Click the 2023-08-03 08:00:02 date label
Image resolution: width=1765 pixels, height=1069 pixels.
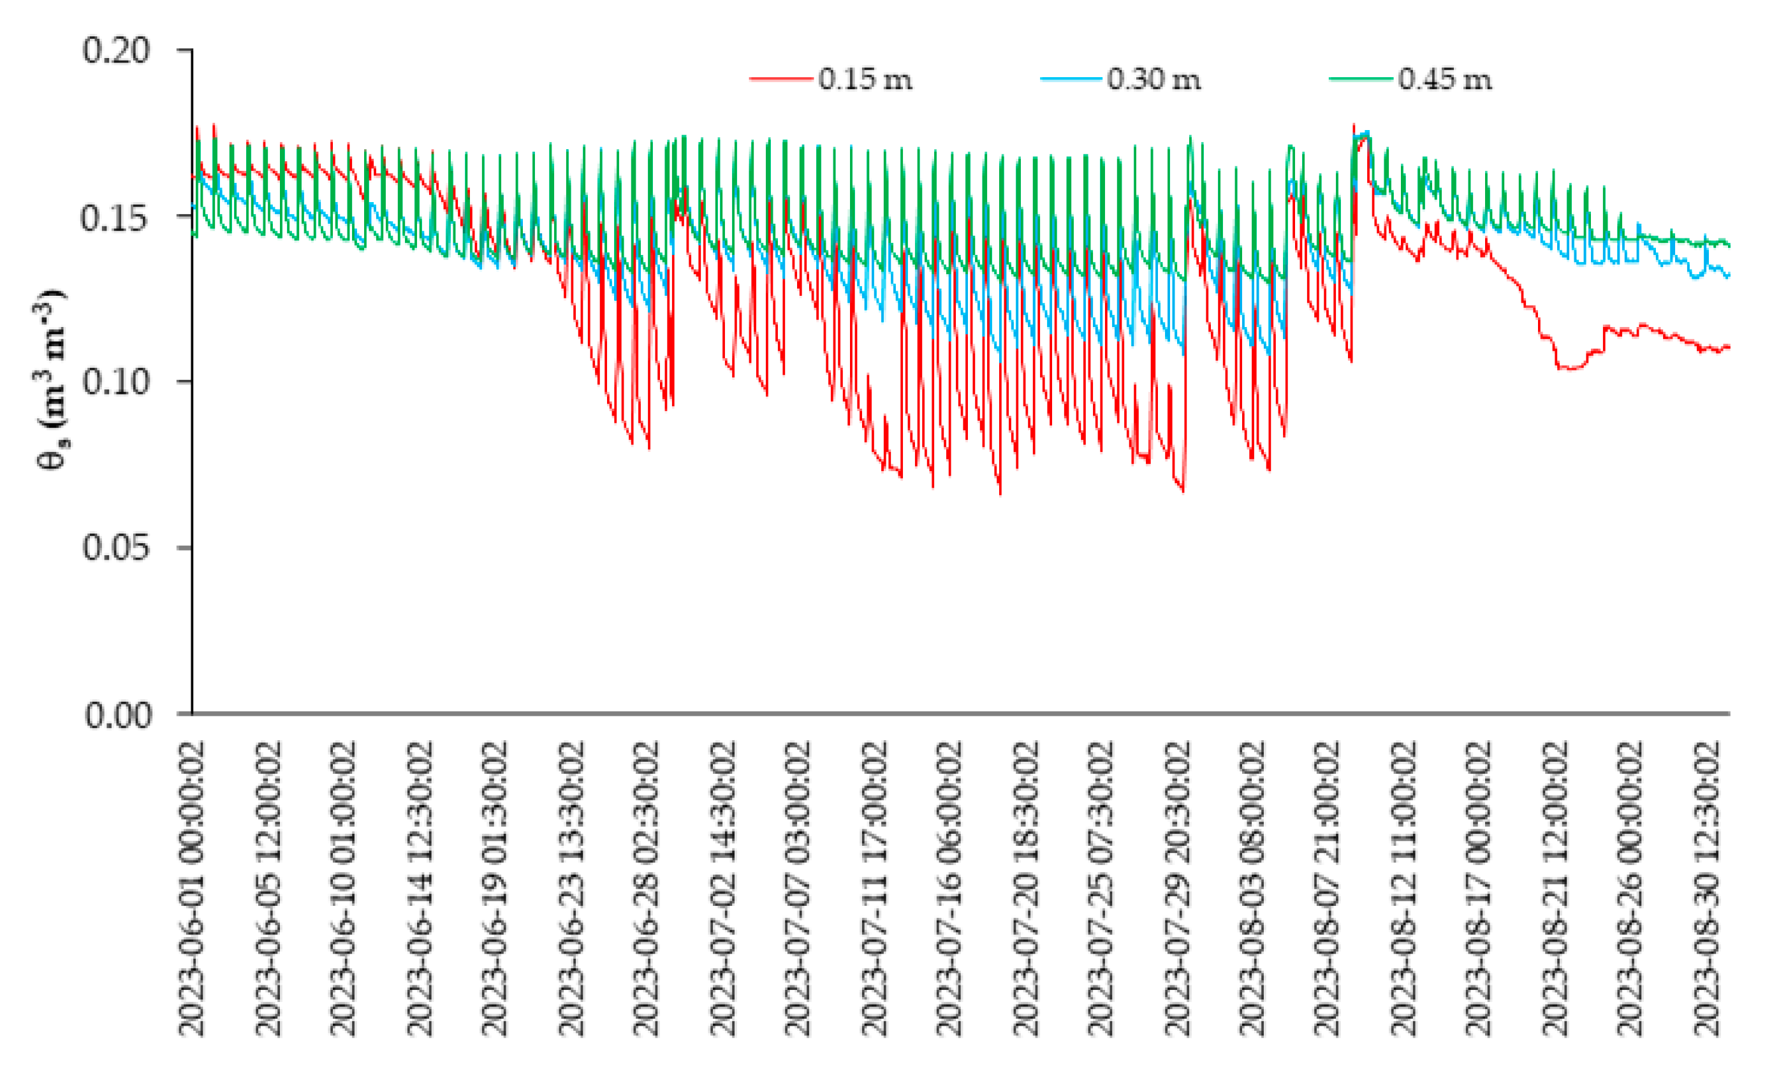pyautogui.click(x=1252, y=888)
